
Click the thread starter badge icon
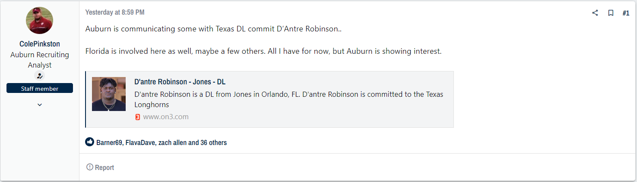tap(40, 76)
